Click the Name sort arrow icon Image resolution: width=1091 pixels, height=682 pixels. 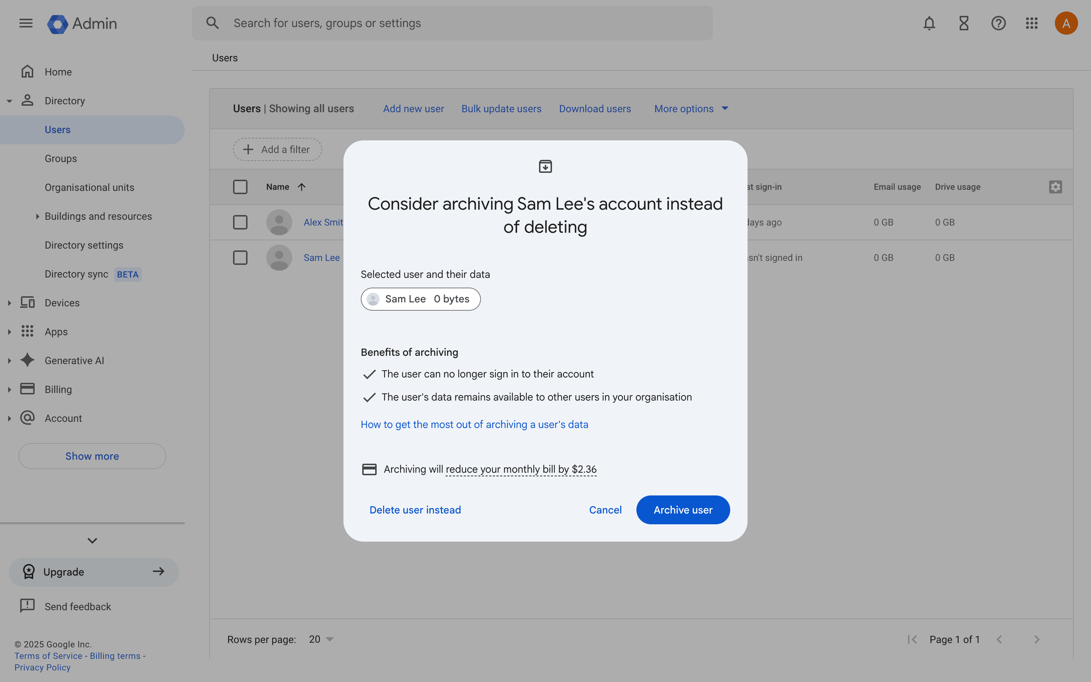pos(302,187)
